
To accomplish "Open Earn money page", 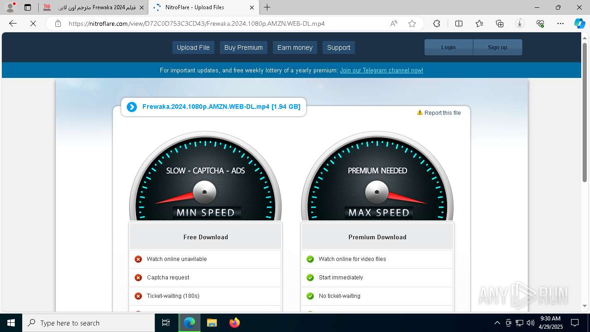I will click(295, 47).
